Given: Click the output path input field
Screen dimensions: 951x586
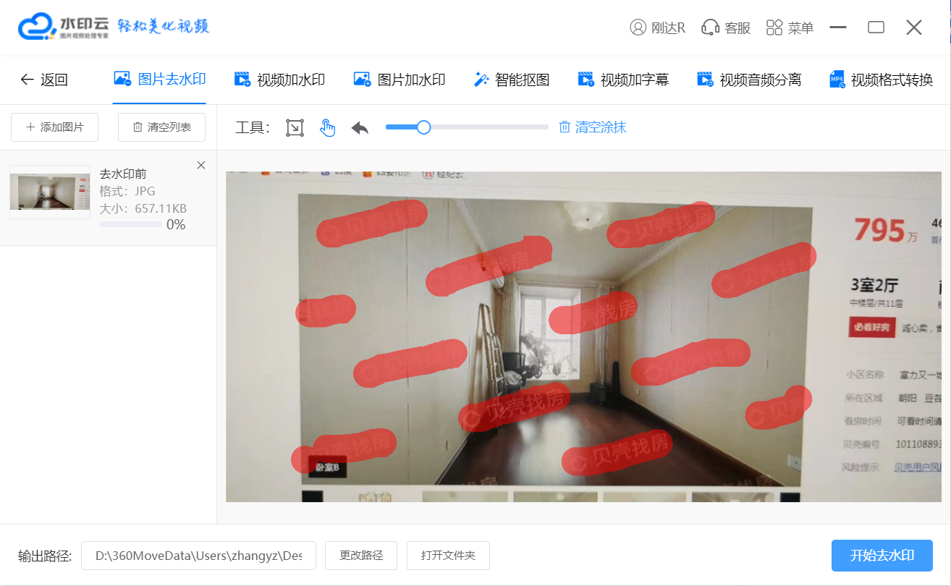Looking at the screenshot, I should 198,556.
